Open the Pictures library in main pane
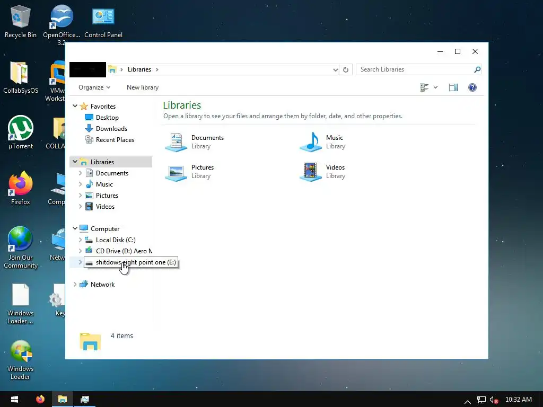The width and height of the screenshot is (543, 407). [189, 172]
